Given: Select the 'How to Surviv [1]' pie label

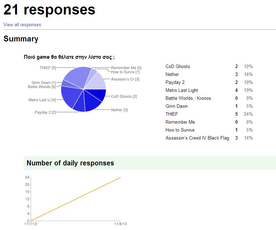Looking at the screenshot, I should [x=125, y=72].
